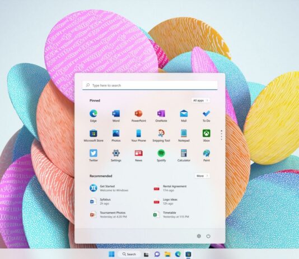Open Edge from the taskbar
The image size is (299, 259).
tap(178, 254)
